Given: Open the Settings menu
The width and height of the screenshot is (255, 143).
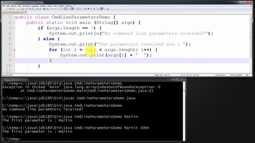Looking at the screenshot, I should pos(43,6).
